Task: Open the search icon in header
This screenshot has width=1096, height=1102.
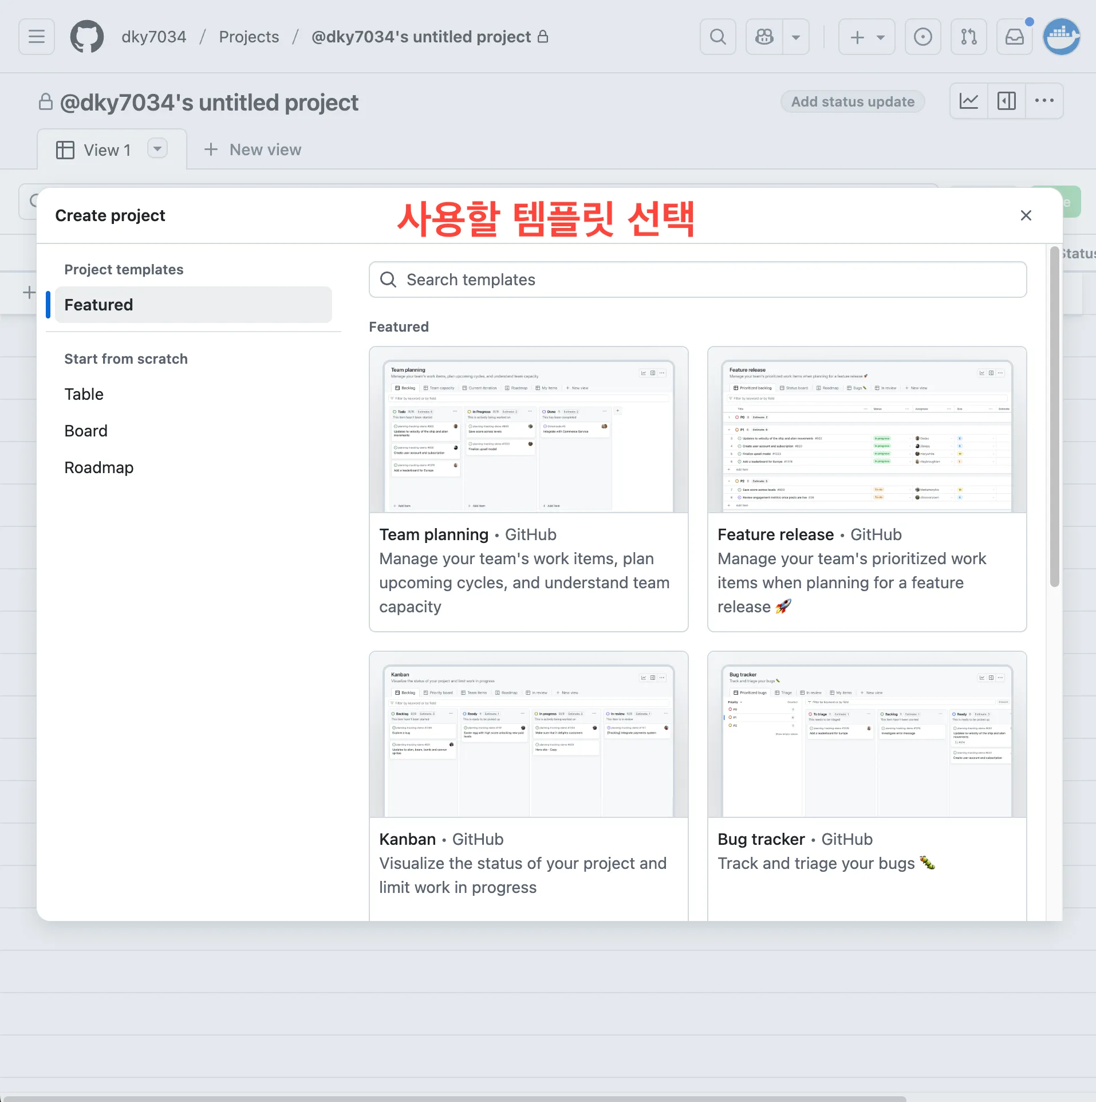Action: [x=718, y=37]
